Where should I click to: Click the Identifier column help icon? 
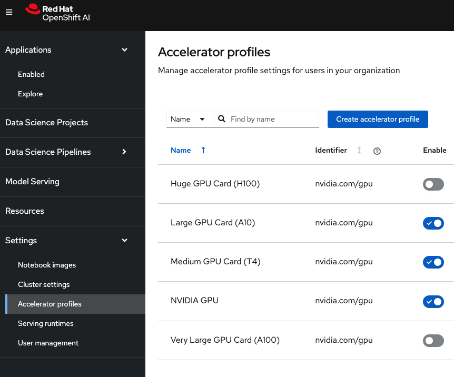[x=377, y=151]
